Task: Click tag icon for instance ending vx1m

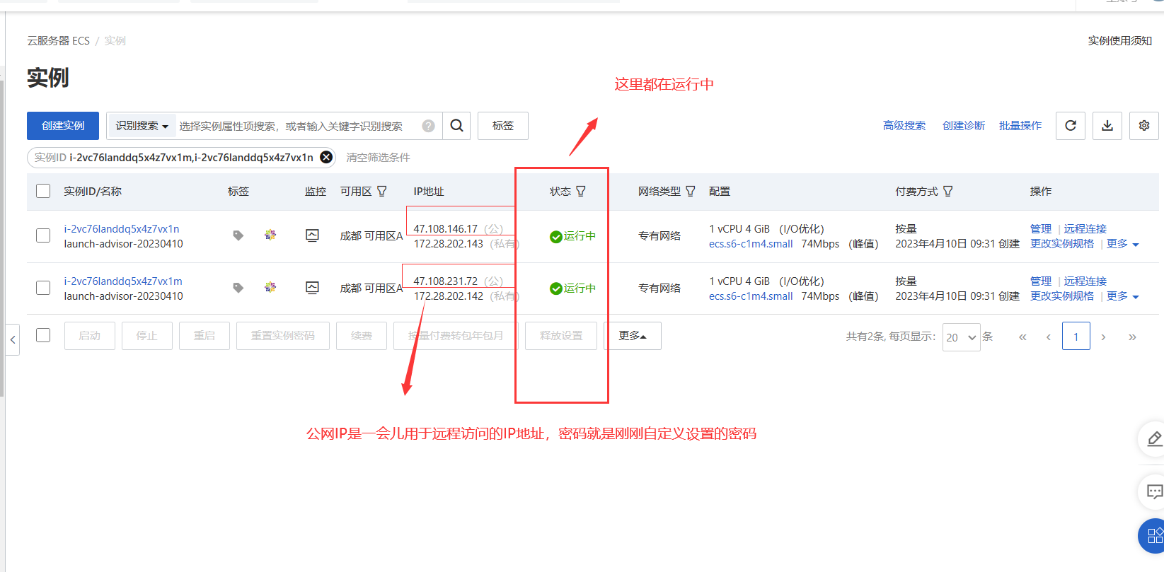Action: coord(238,288)
